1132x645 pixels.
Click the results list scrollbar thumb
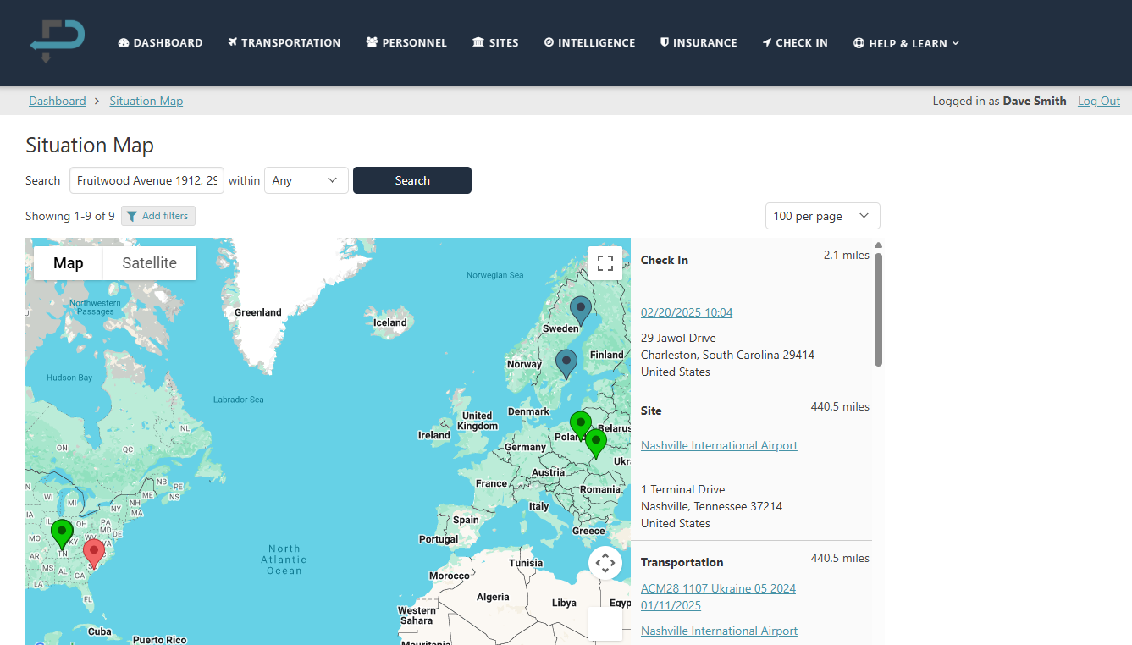878,309
